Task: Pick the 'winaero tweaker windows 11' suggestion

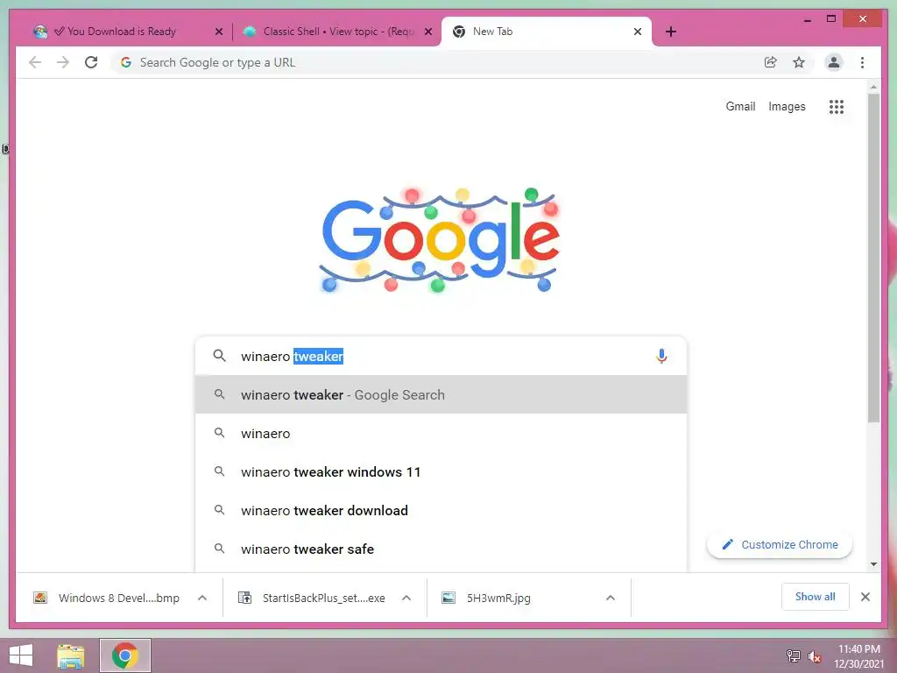Action: (x=441, y=471)
